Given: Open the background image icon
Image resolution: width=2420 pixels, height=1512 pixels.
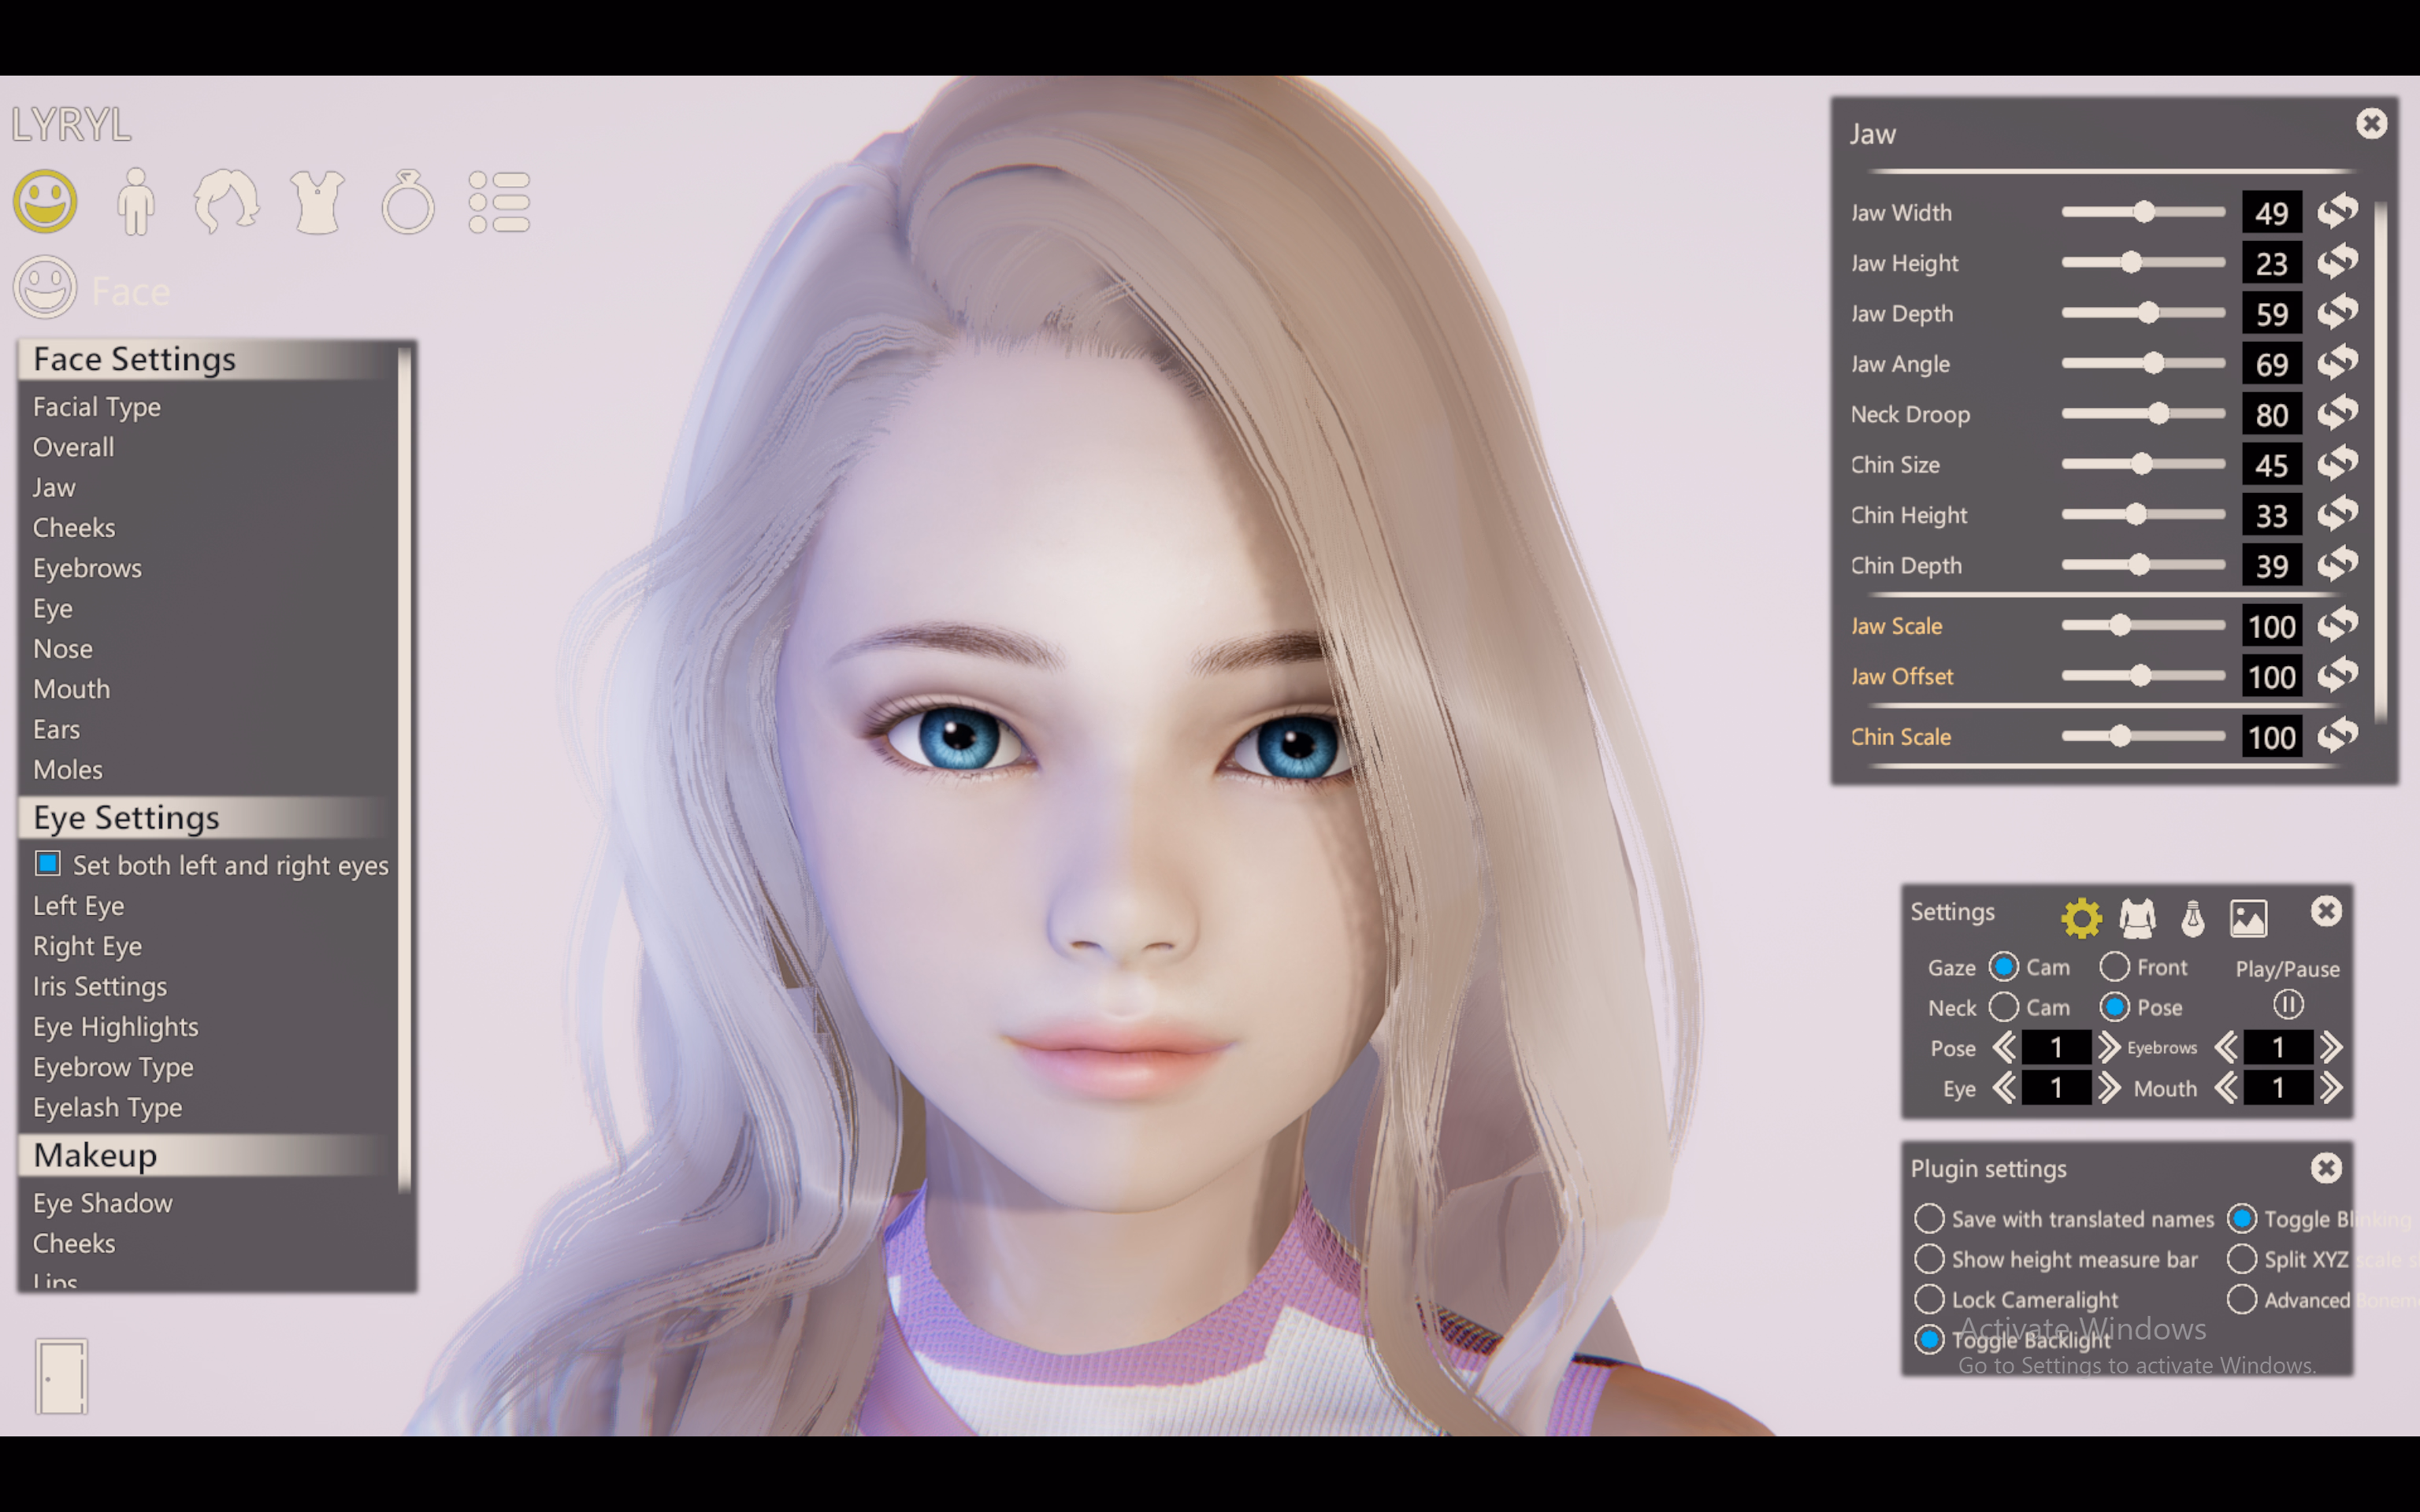Looking at the screenshot, I should [2248, 917].
